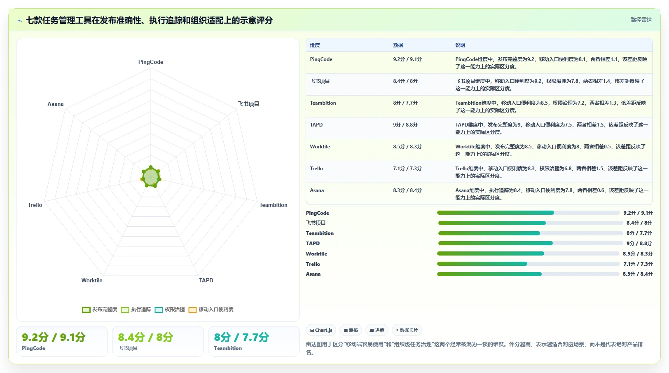The image size is (669, 373).
Task: Click the Trello progress bar
Action: tap(529, 264)
